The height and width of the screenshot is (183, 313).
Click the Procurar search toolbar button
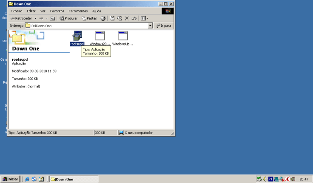click(68, 18)
